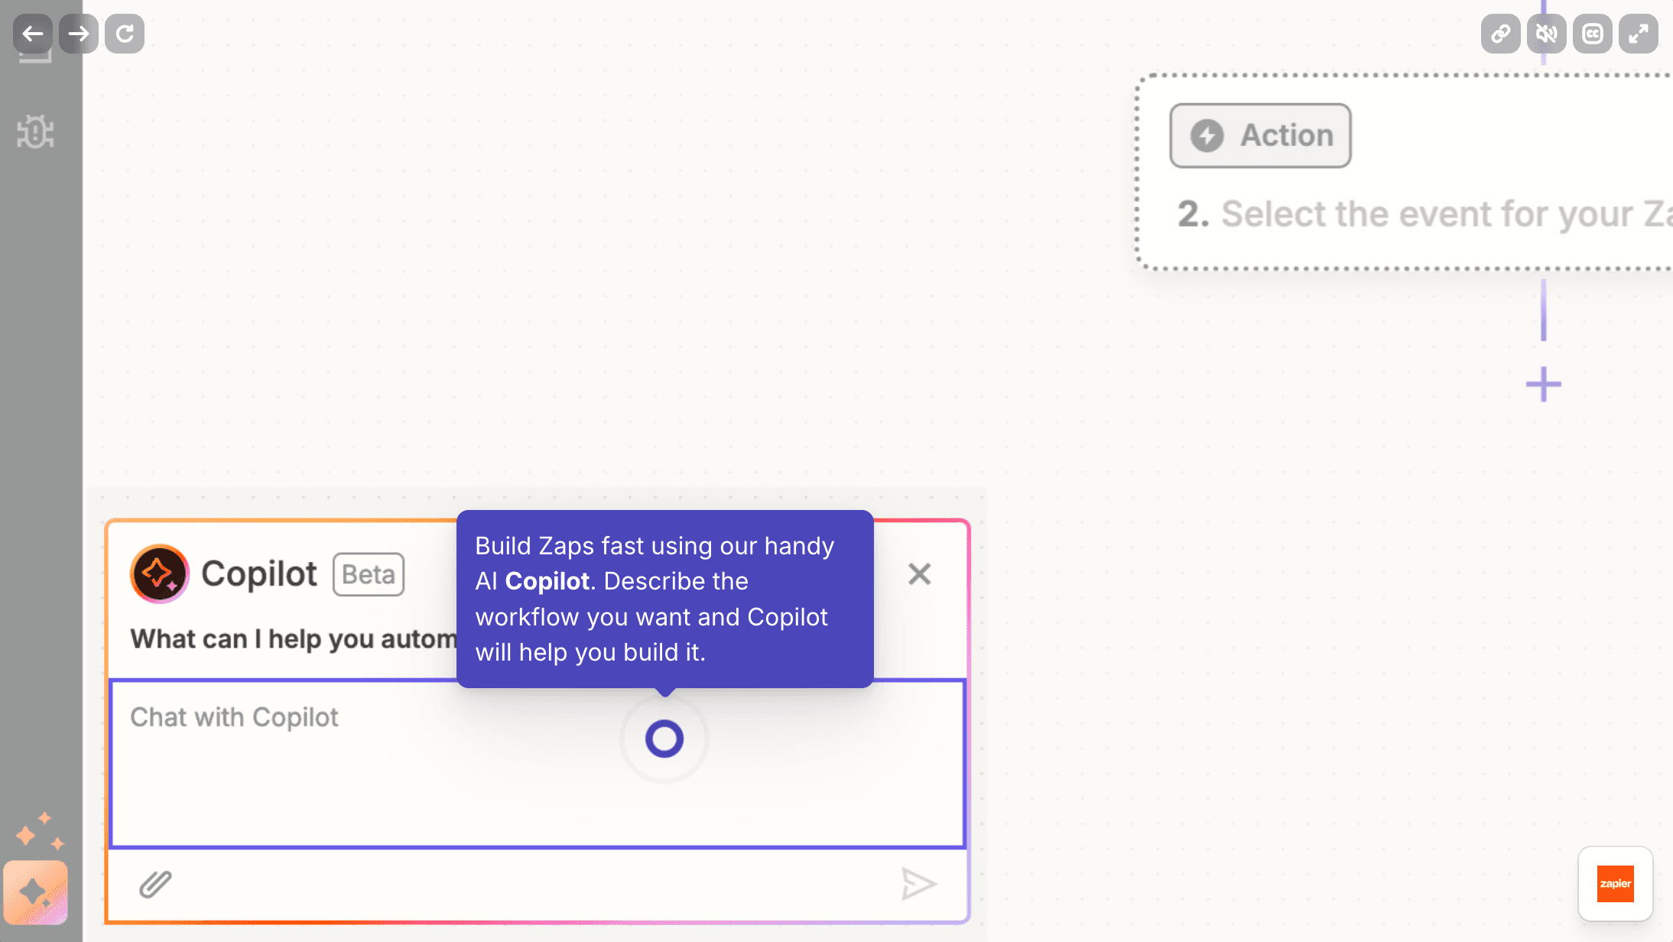1673x942 pixels.
Task: Click the Zapier logo badge
Action: [x=1615, y=884]
